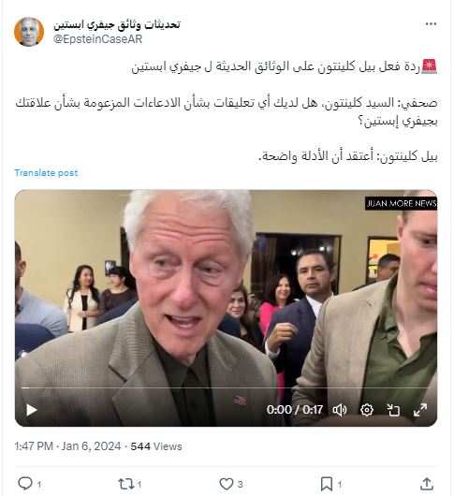The image size is (454, 496).
Task: Expand video to fullscreen
Action: point(420,410)
